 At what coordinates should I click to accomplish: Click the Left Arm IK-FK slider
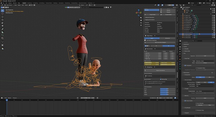(153, 53)
